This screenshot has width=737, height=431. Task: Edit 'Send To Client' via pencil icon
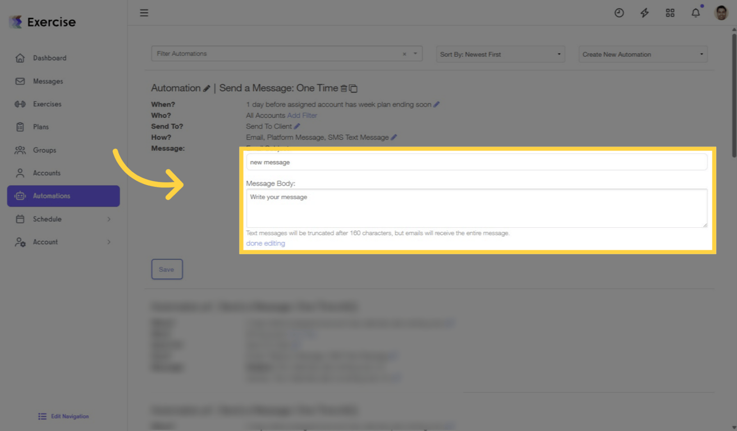(296, 126)
